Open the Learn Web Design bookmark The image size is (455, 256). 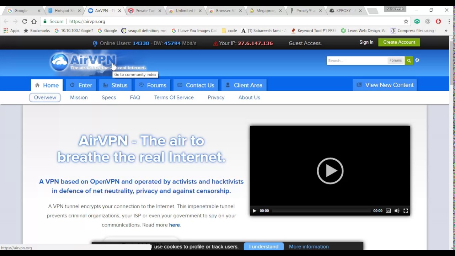click(x=363, y=31)
